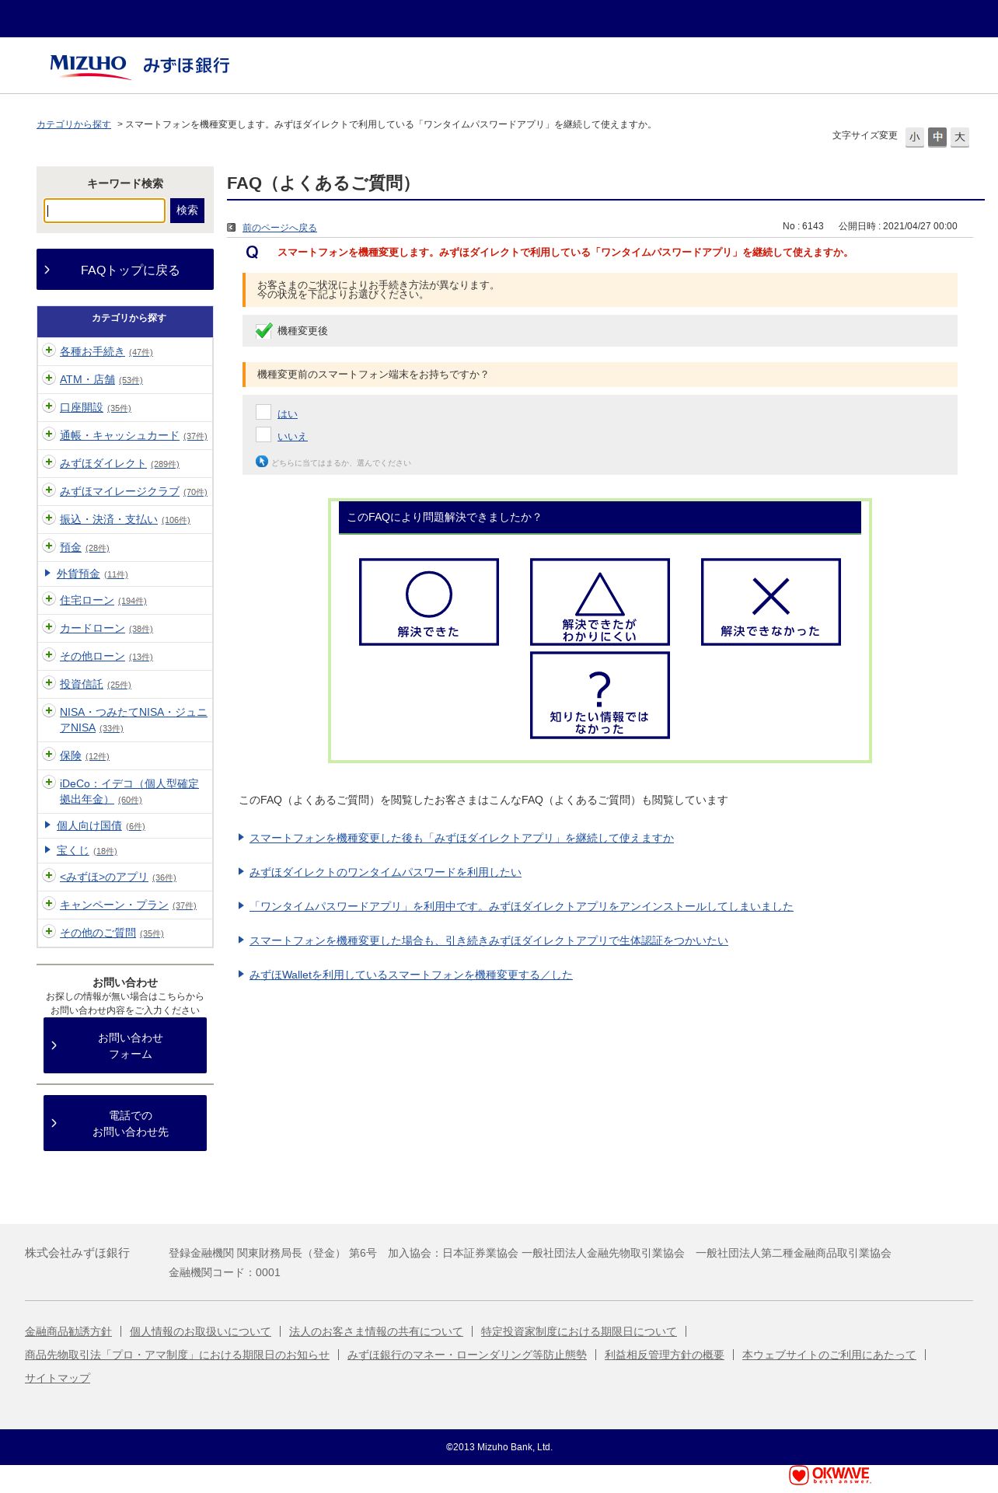Click plus icon next to NISA category
This screenshot has width=998, height=1493.
49,711
